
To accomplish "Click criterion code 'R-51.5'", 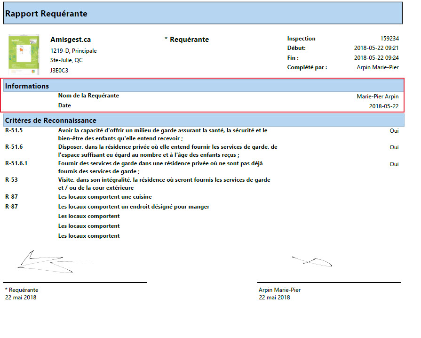I will point(14,130).
